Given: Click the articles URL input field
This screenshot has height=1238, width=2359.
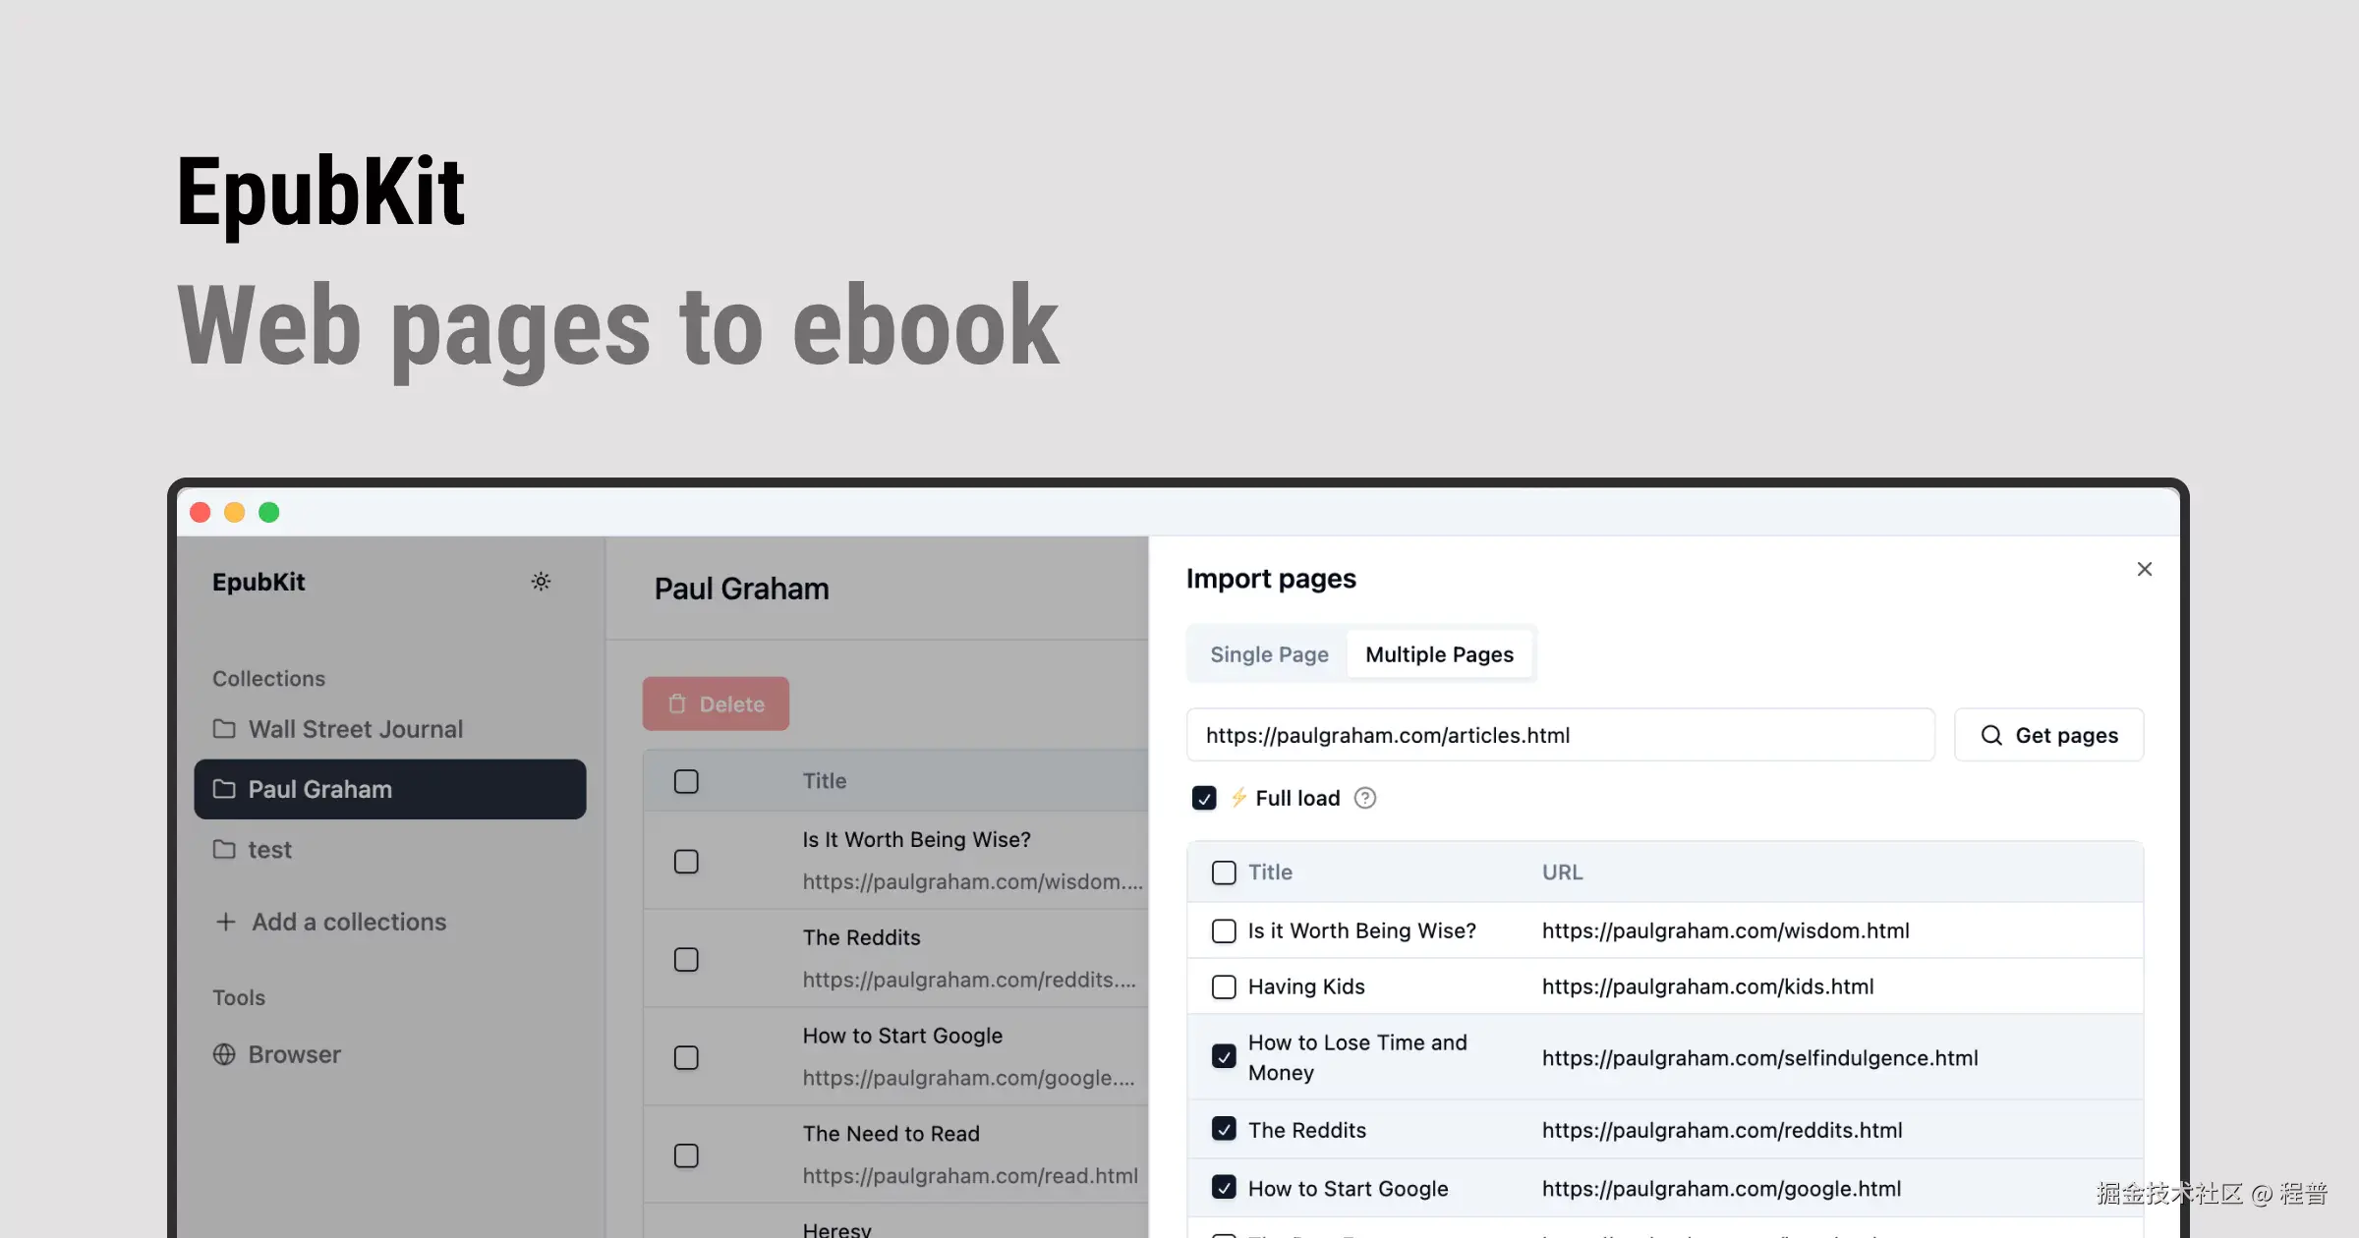Looking at the screenshot, I should (x=1560, y=735).
